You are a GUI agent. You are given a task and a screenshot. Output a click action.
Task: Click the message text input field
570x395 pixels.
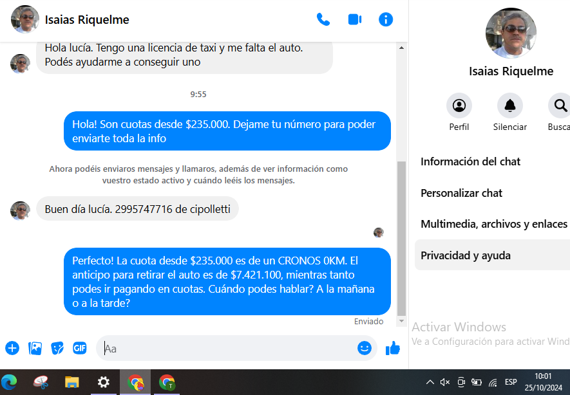(225, 348)
